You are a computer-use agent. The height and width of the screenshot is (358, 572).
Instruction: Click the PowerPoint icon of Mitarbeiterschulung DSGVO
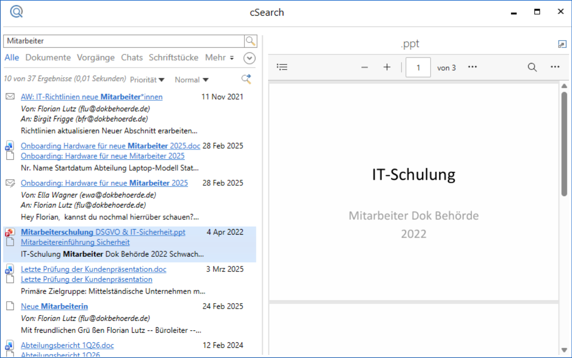pyautogui.click(x=10, y=232)
